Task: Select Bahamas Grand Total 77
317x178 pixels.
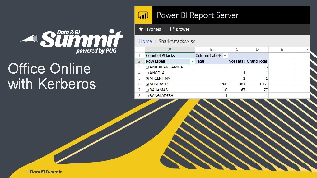Action: tap(257, 90)
